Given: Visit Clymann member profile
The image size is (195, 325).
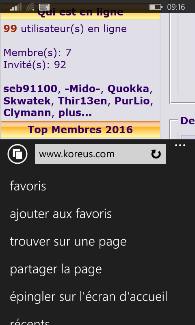Looking at the screenshot, I should click(27, 113).
